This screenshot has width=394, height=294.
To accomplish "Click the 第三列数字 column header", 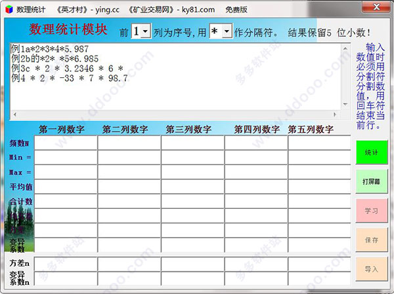I will pos(188,130).
